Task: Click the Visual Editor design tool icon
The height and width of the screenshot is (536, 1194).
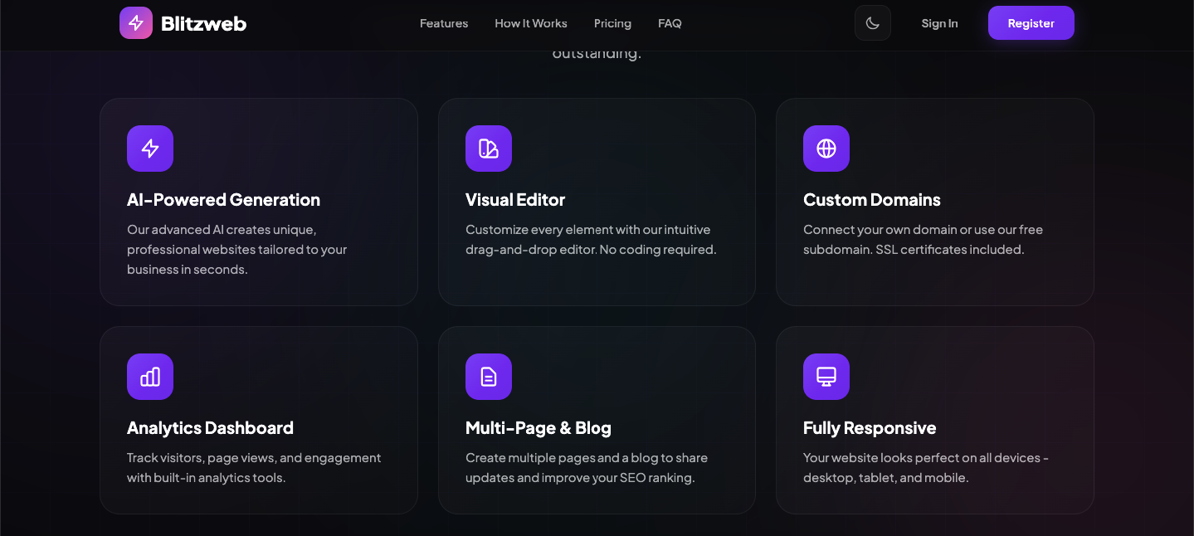Action: [x=488, y=149]
